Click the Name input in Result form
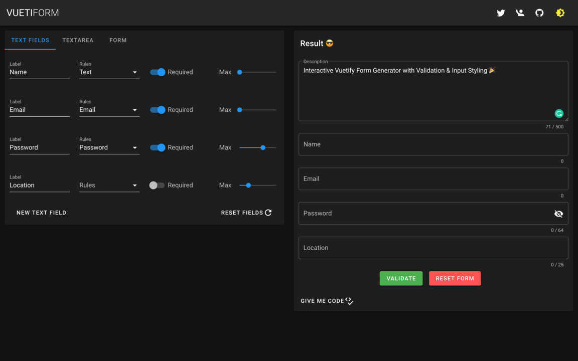Viewport: 578px width, 361px height. [x=432, y=144]
